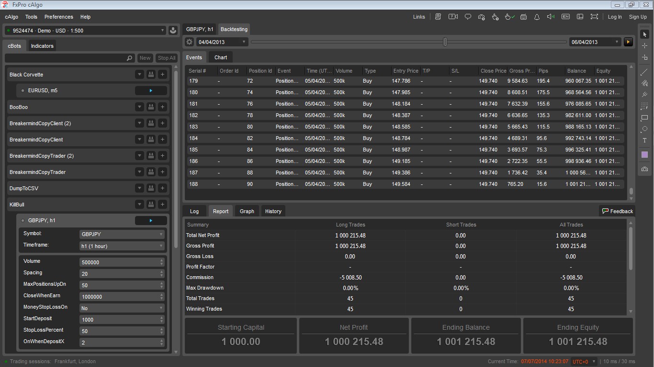Run the EURUSD, m5 instance
This screenshot has height=367, width=654.
click(x=151, y=90)
